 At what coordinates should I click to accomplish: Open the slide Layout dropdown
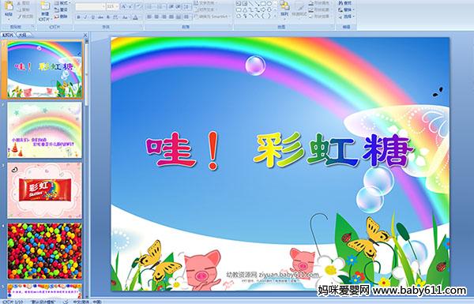click(62, 3)
